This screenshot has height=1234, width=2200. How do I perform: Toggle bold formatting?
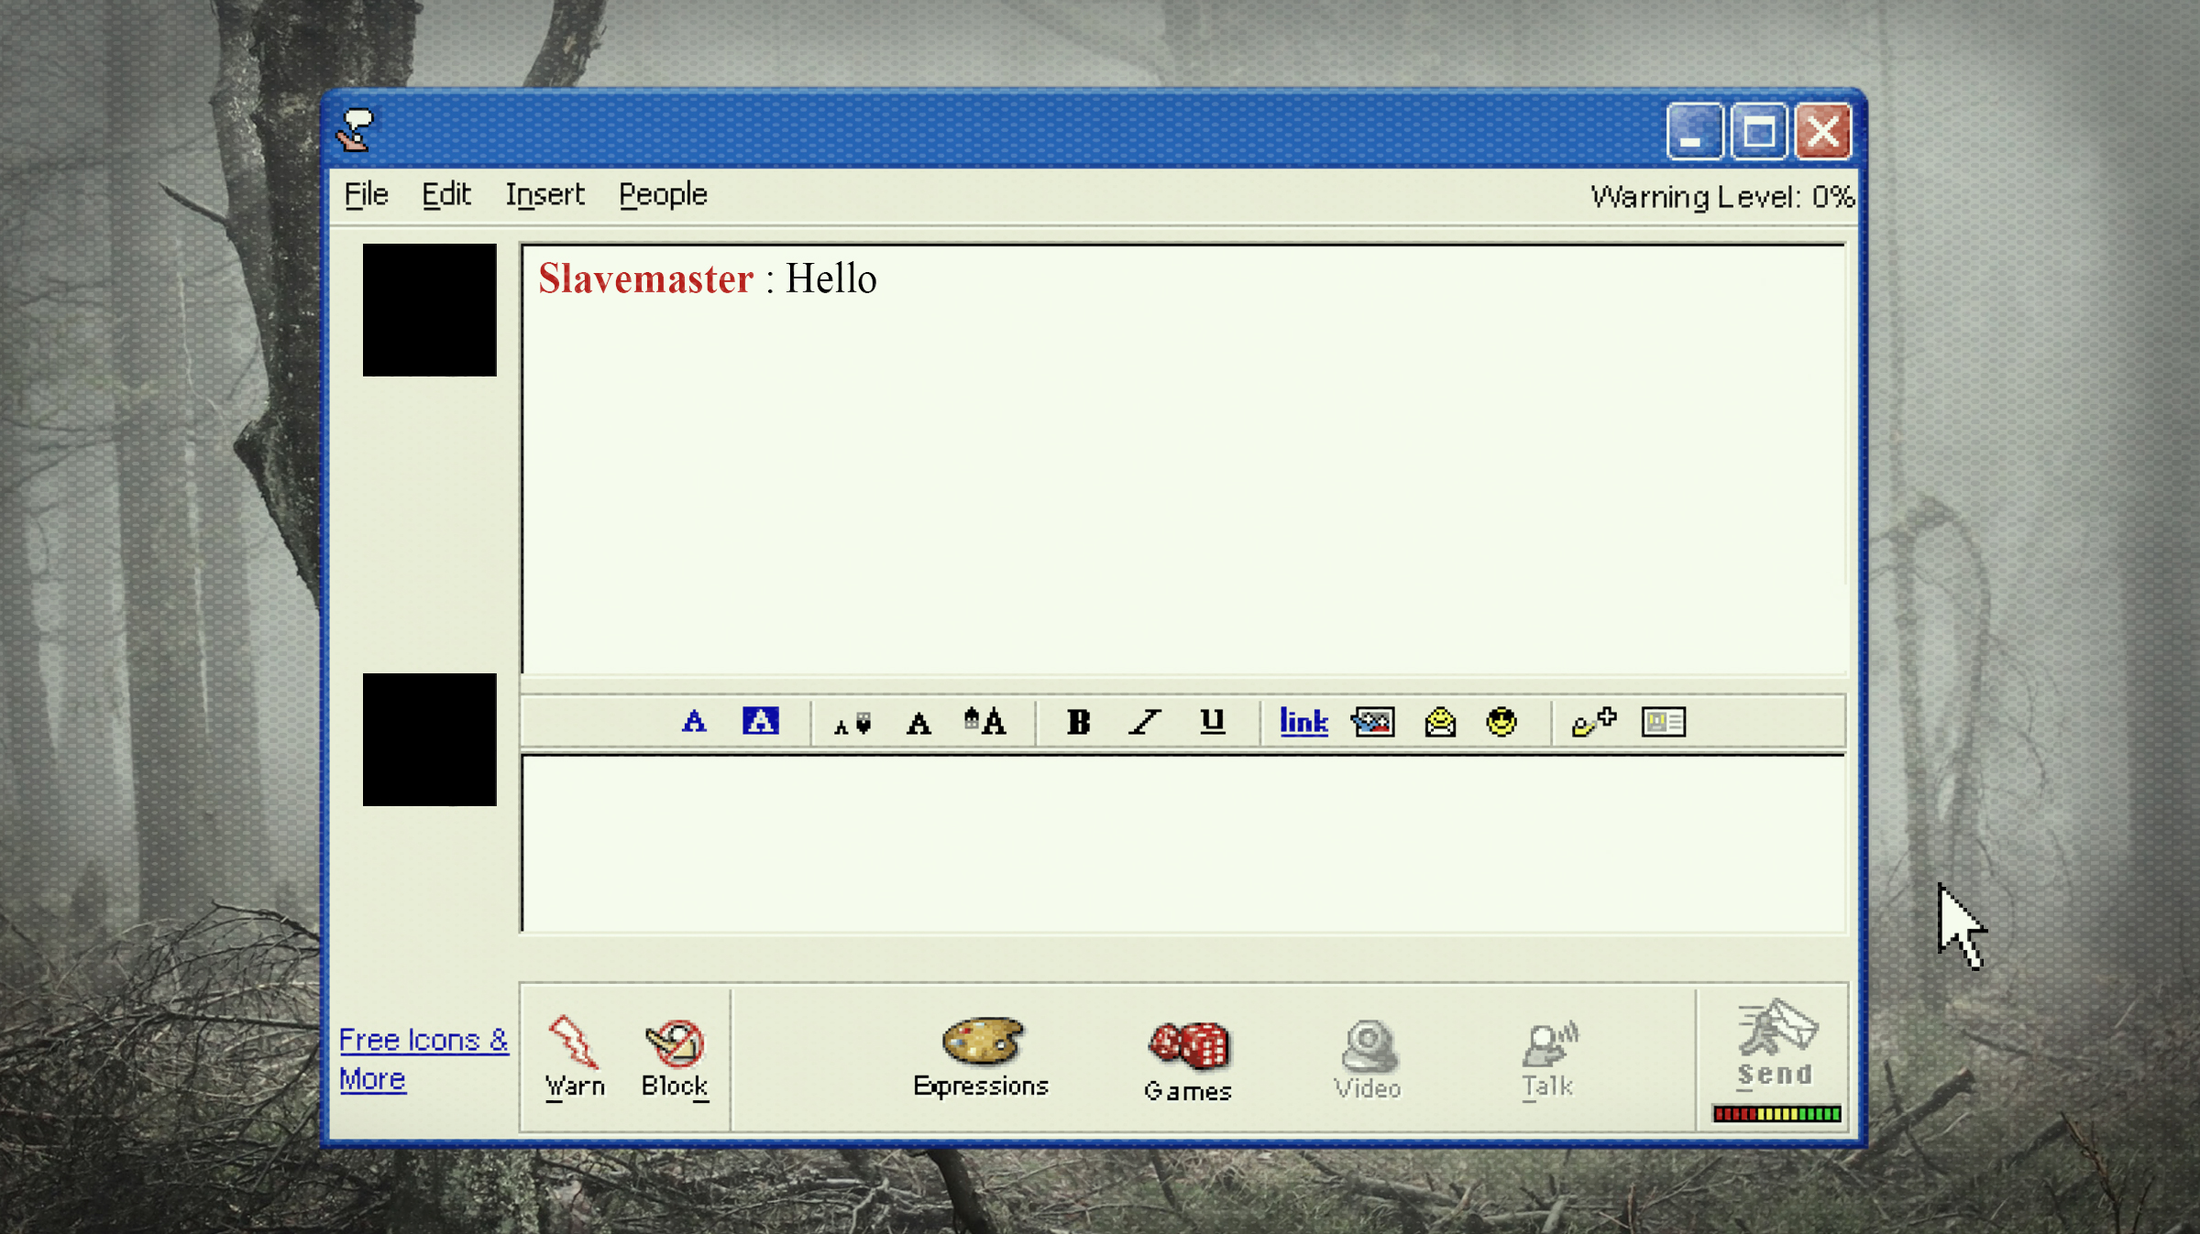pyautogui.click(x=1079, y=722)
